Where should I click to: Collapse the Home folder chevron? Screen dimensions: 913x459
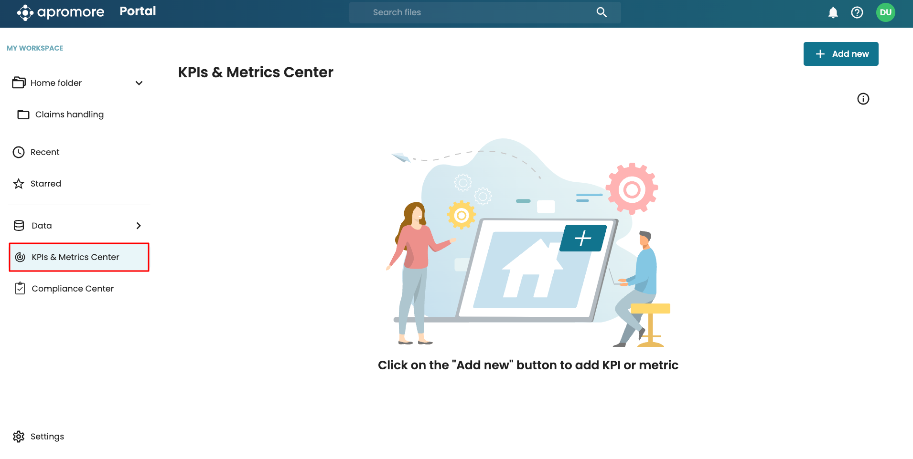click(139, 83)
